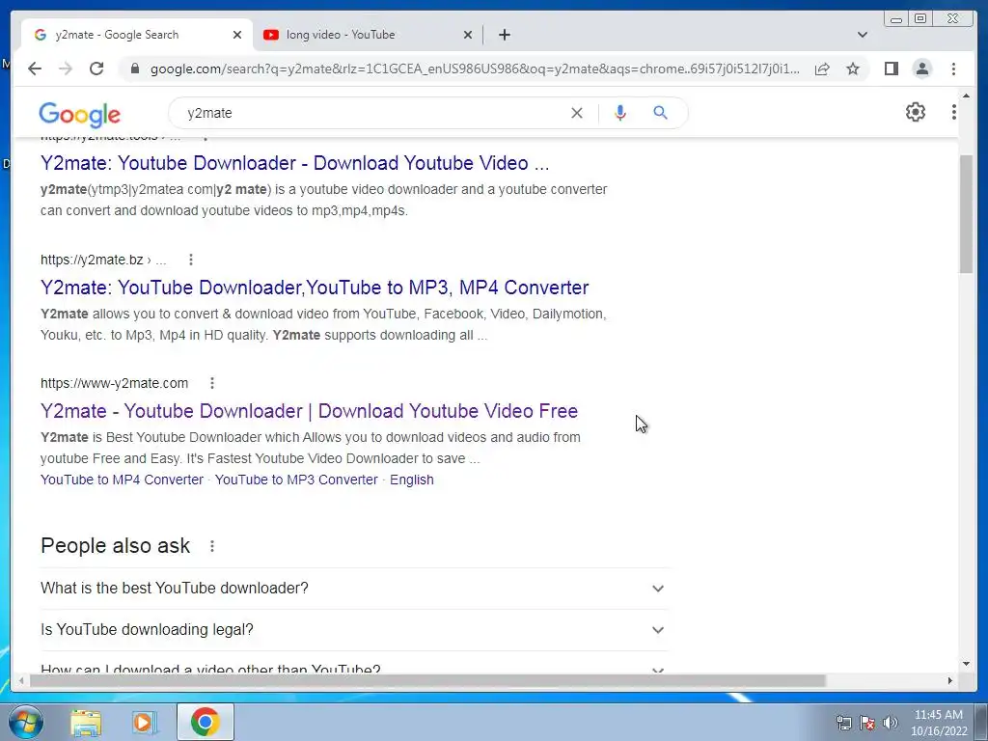Open Chrome three-dot menu
Viewport: 988px width, 741px height.
954,69
